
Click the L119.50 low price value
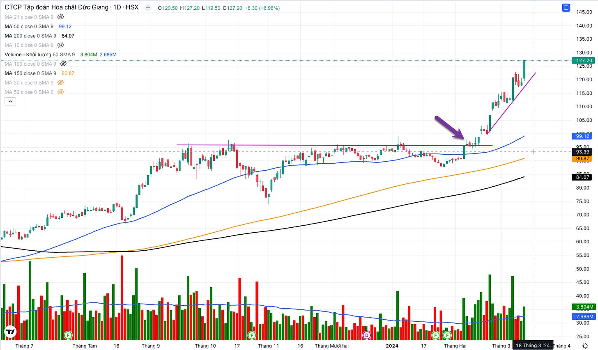click(211, 8)
